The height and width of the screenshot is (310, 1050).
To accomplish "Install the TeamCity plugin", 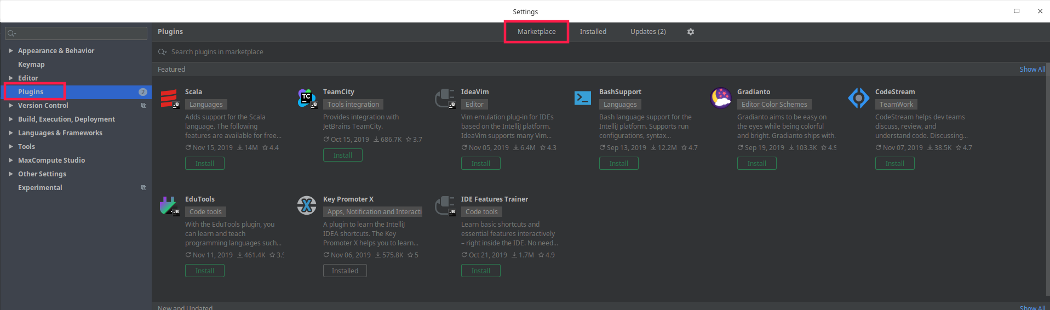I will coord(343,155).
